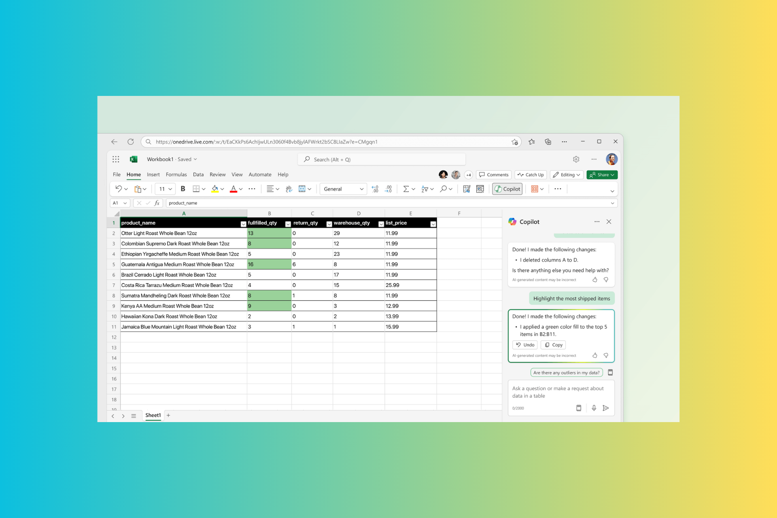Click 'Are there any outliers in my data?' suggestion
Screen dimensions: 777x518
coord(566,373)
